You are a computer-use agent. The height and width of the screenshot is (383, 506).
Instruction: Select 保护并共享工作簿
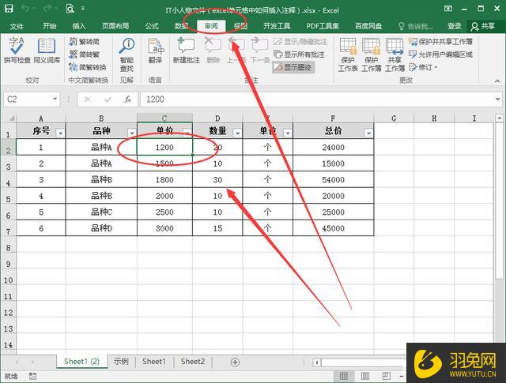click(440, 42)
